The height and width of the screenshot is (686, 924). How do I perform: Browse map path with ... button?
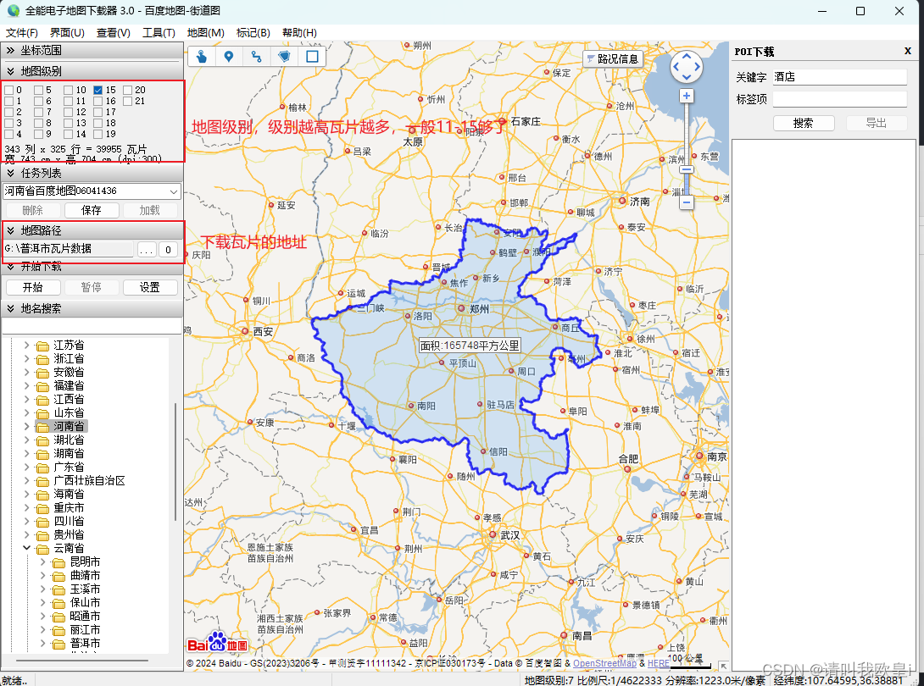(x=146, y=250)
